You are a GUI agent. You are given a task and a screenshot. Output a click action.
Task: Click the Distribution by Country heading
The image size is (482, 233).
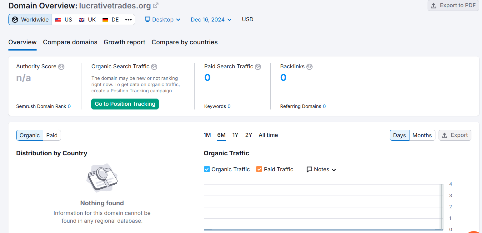[x=52, y=153]
